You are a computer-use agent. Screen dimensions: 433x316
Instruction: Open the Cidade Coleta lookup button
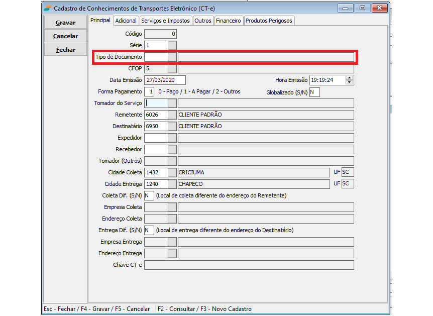172,172
